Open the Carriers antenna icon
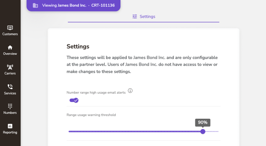This screenshot has width=266, height=146. click(x=10, y=67)
